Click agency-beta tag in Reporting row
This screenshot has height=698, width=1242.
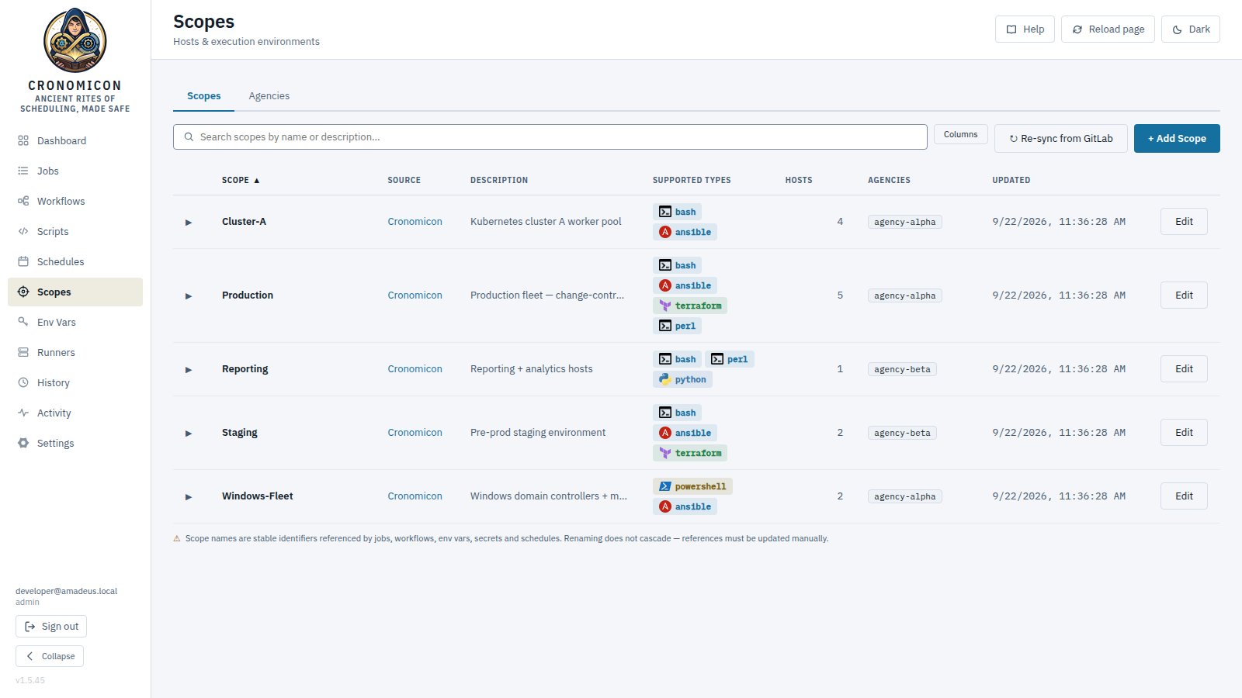(x=902, y=369)
